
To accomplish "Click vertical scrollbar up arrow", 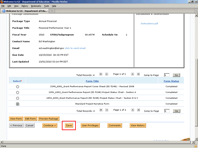I will (196, 15).
